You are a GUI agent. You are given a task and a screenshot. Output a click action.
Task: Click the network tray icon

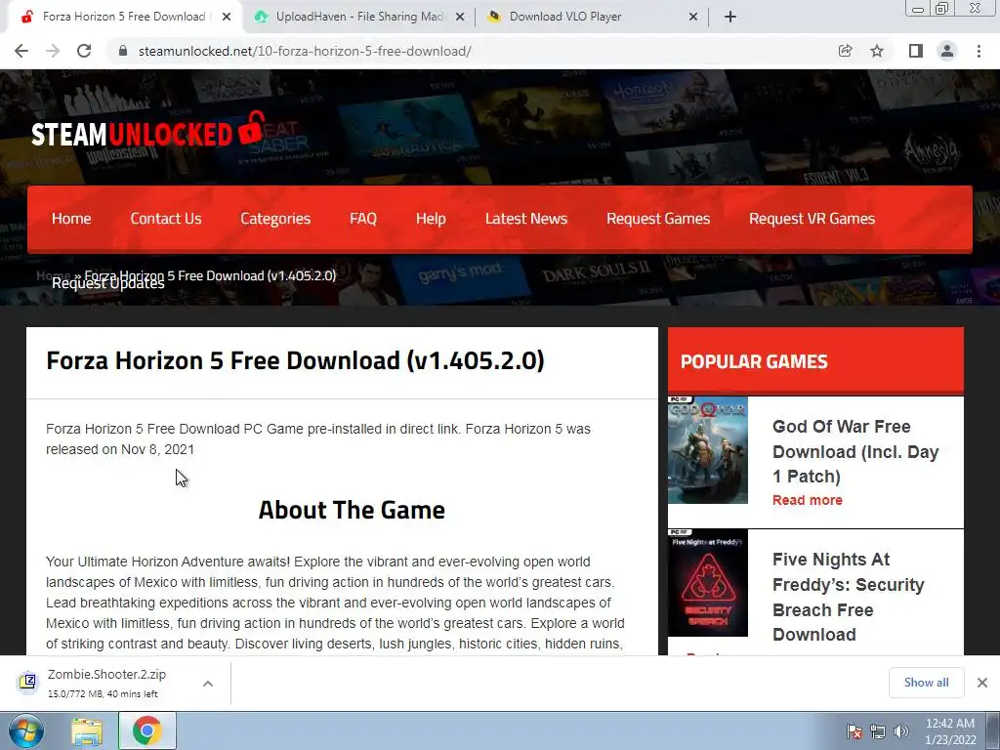tap(878, 731)
